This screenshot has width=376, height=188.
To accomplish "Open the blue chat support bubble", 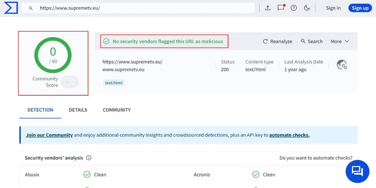I will 358,171.
